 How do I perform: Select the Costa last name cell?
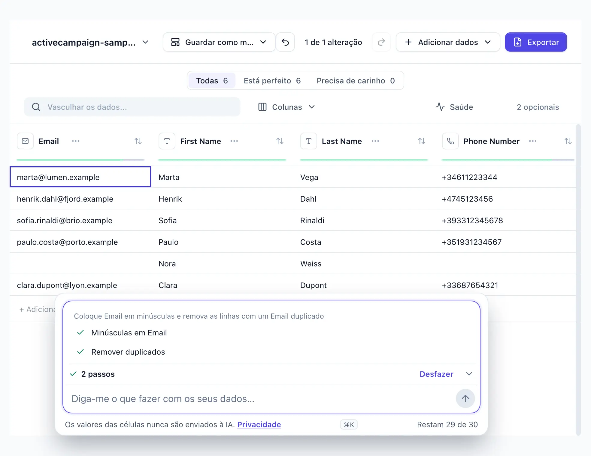pyautogui.click(x=364, y=242)
